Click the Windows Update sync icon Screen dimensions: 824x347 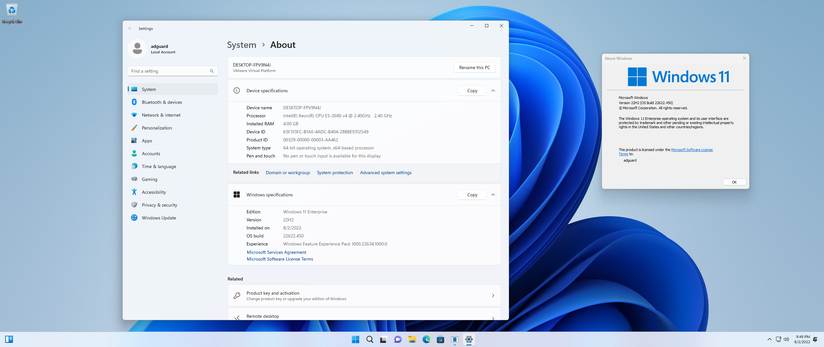click(134, 218)
